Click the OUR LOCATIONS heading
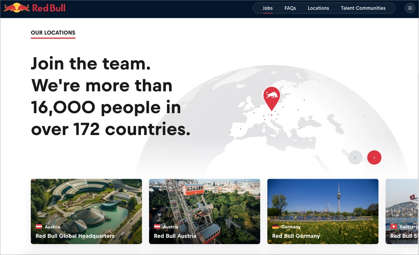Screen dimensions: 419x255 point(53,32)
